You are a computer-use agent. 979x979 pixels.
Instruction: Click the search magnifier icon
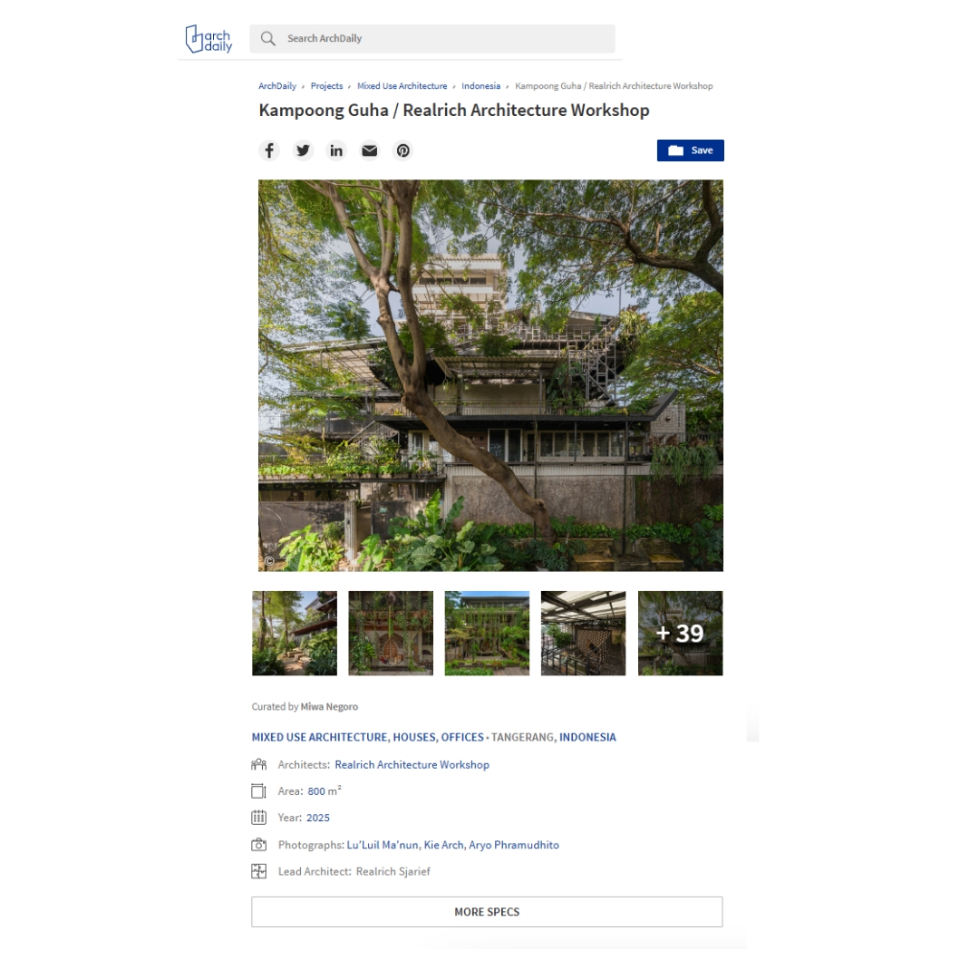pos(267,39)
